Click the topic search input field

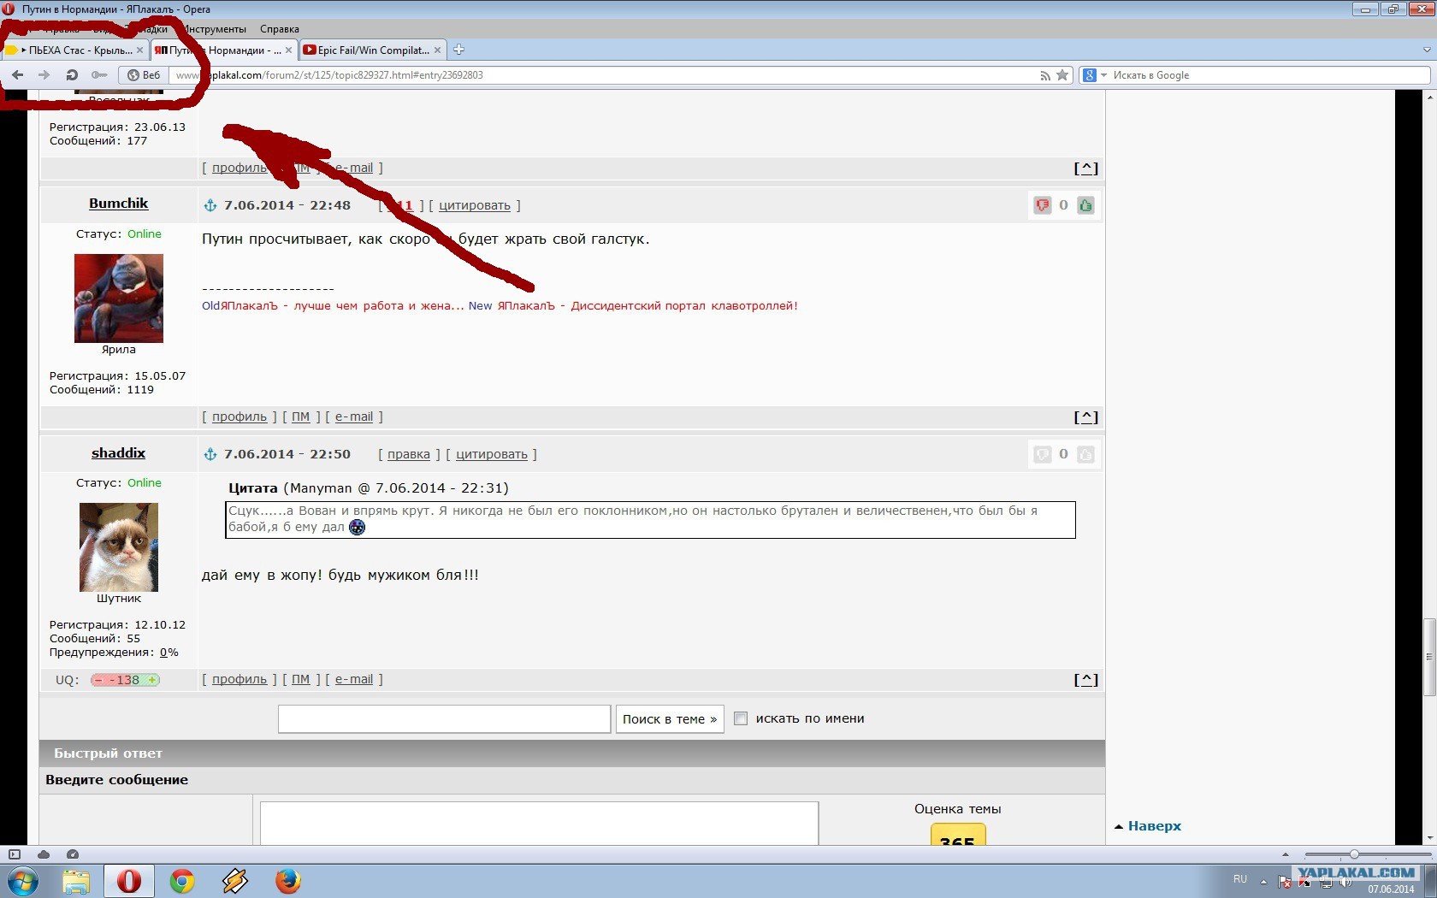point(444,719)
